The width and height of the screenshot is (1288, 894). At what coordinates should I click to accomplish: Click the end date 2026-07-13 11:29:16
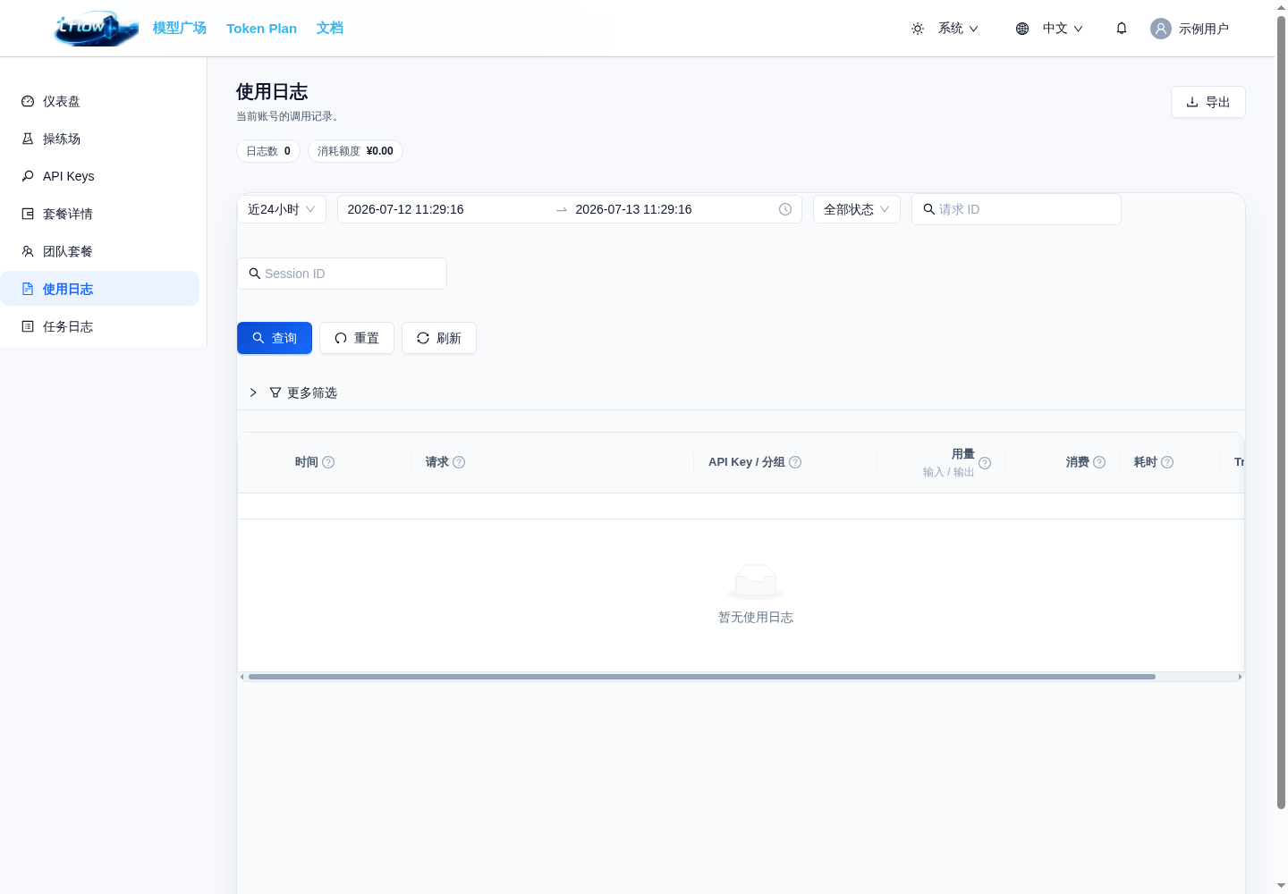tap(633, 209)
